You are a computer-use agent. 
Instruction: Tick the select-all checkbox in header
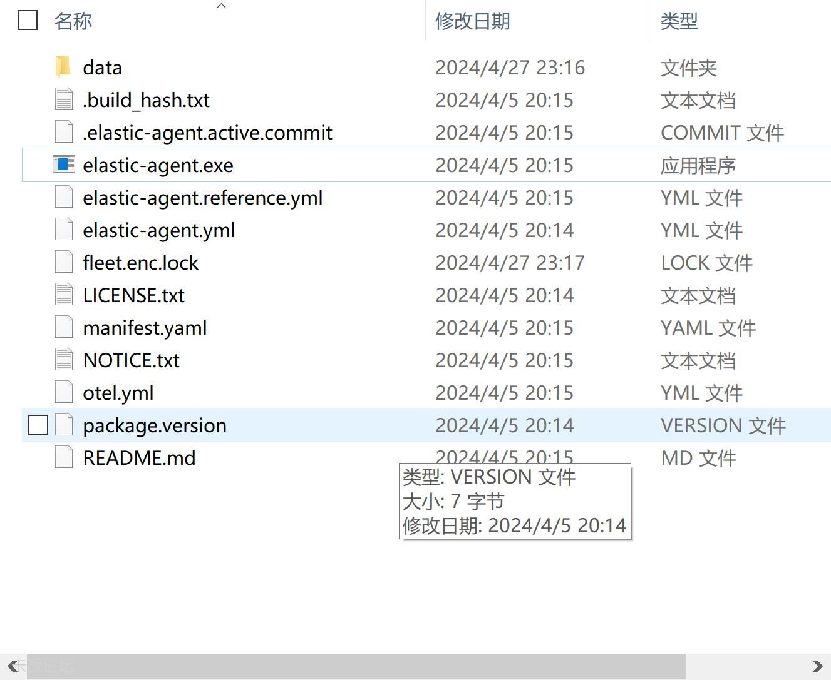[x=28, y=20]
